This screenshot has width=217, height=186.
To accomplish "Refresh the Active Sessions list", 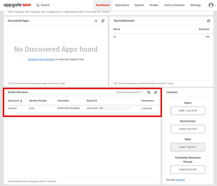I will click(x=156, y=92).
